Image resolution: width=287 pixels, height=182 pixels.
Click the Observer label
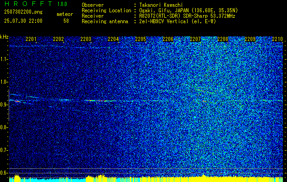(93, 5)
